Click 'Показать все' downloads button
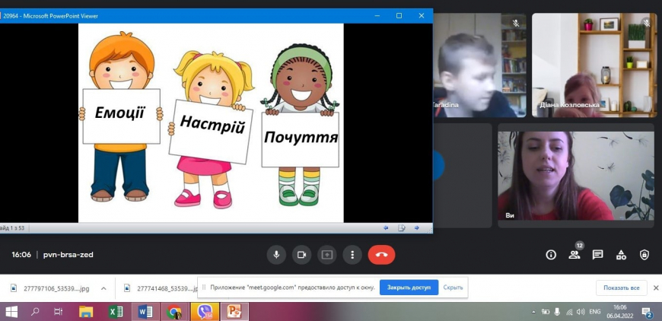This screenshot has height=321, width=662. click(x=621, y=288)
